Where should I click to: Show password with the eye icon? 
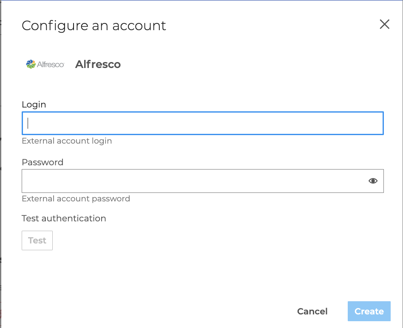(373, 181)
